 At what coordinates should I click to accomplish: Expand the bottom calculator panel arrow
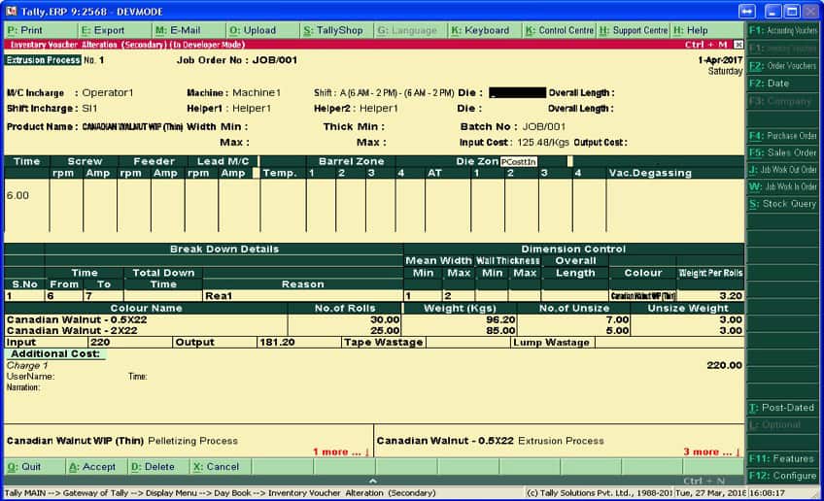coord(372,481)
